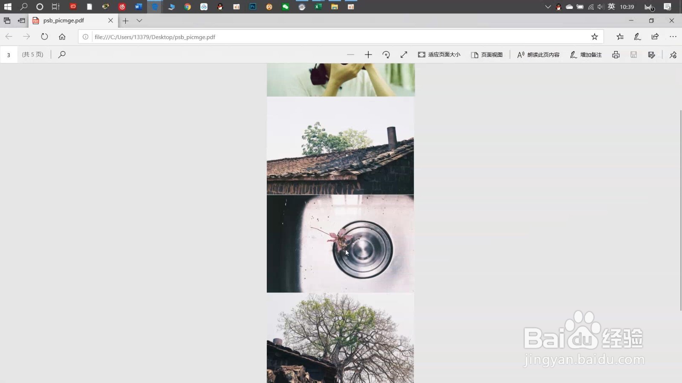Toggle the pin toolbar icon
The image size is (682, 383).
coord(673,54)
